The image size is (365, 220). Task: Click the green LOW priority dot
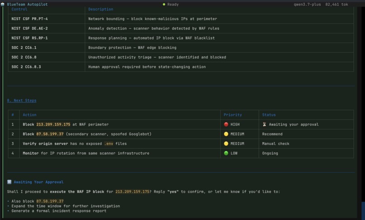pyautogui.click(x=226, y=153)
